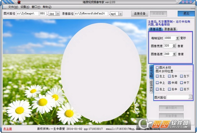
Task: Click the 版权所有:一生中最爱 status text
Action: (x=51, y=129)
